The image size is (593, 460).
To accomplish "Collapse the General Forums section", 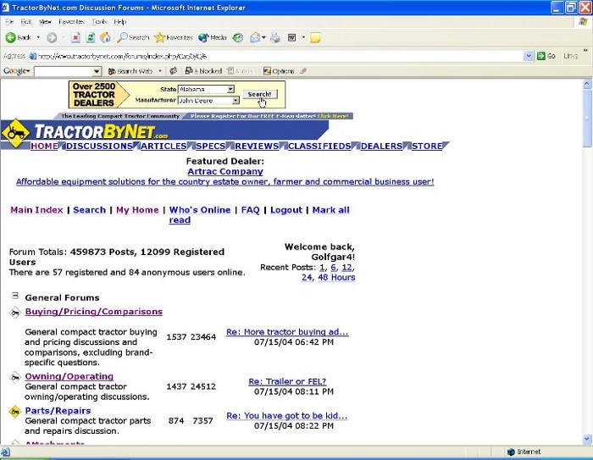I will (x=14, y=296).
